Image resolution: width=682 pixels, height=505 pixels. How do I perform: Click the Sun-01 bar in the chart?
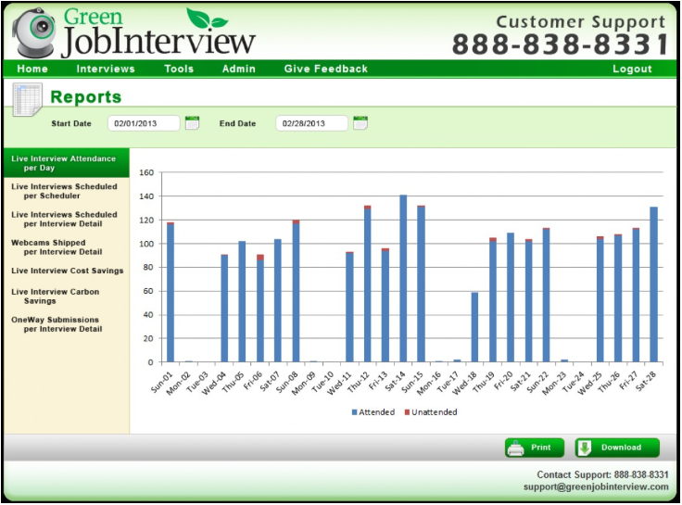(170, 292)
